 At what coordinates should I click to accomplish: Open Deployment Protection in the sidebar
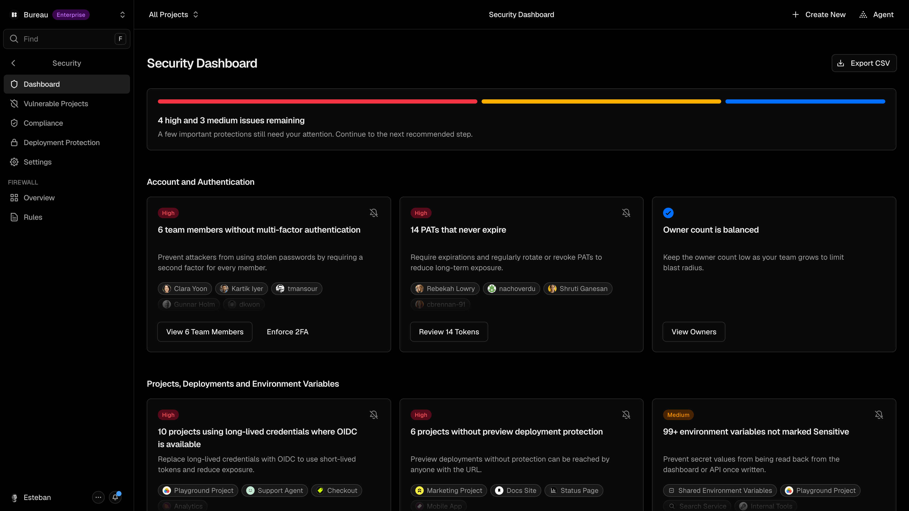[x=67, y=142]
